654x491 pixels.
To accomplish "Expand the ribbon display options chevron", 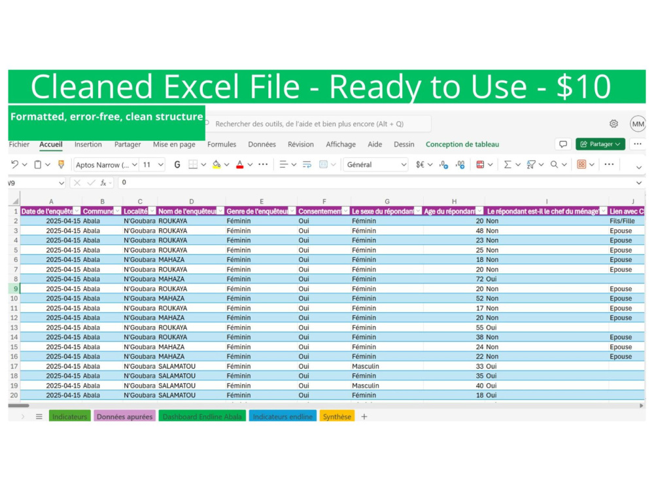I will coord(638,168).
